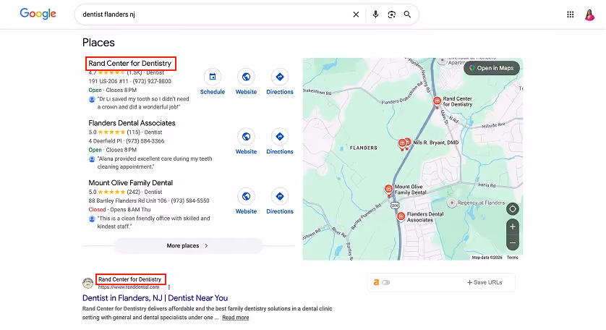606x330 pixels.
Task: Open 'Dentist in Flanders, NJ' result link
Action: point(155,298)
